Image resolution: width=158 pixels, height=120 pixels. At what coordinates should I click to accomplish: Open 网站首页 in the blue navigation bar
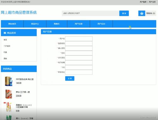(x=12, y=24)
